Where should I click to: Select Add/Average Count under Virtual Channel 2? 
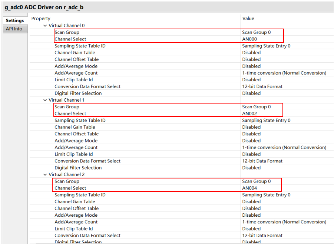(x=76, y=222)
